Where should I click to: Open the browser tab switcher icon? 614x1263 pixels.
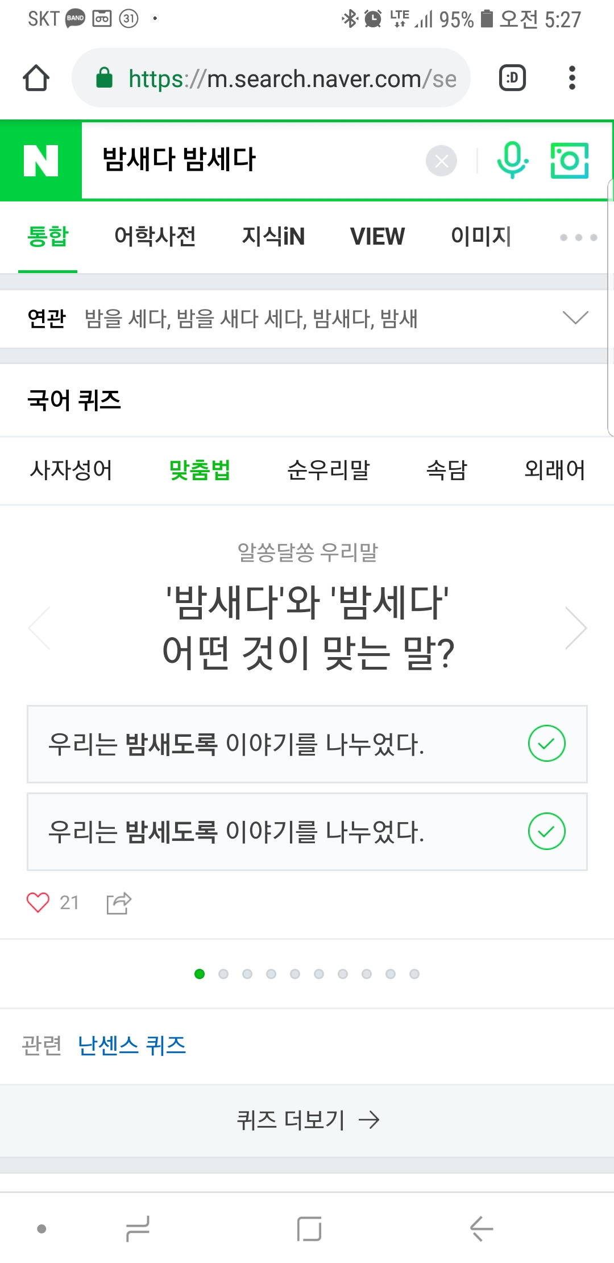[512, 78]
